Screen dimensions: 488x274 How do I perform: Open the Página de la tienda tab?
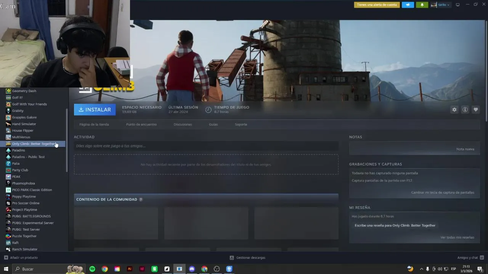tap(94, 124)
